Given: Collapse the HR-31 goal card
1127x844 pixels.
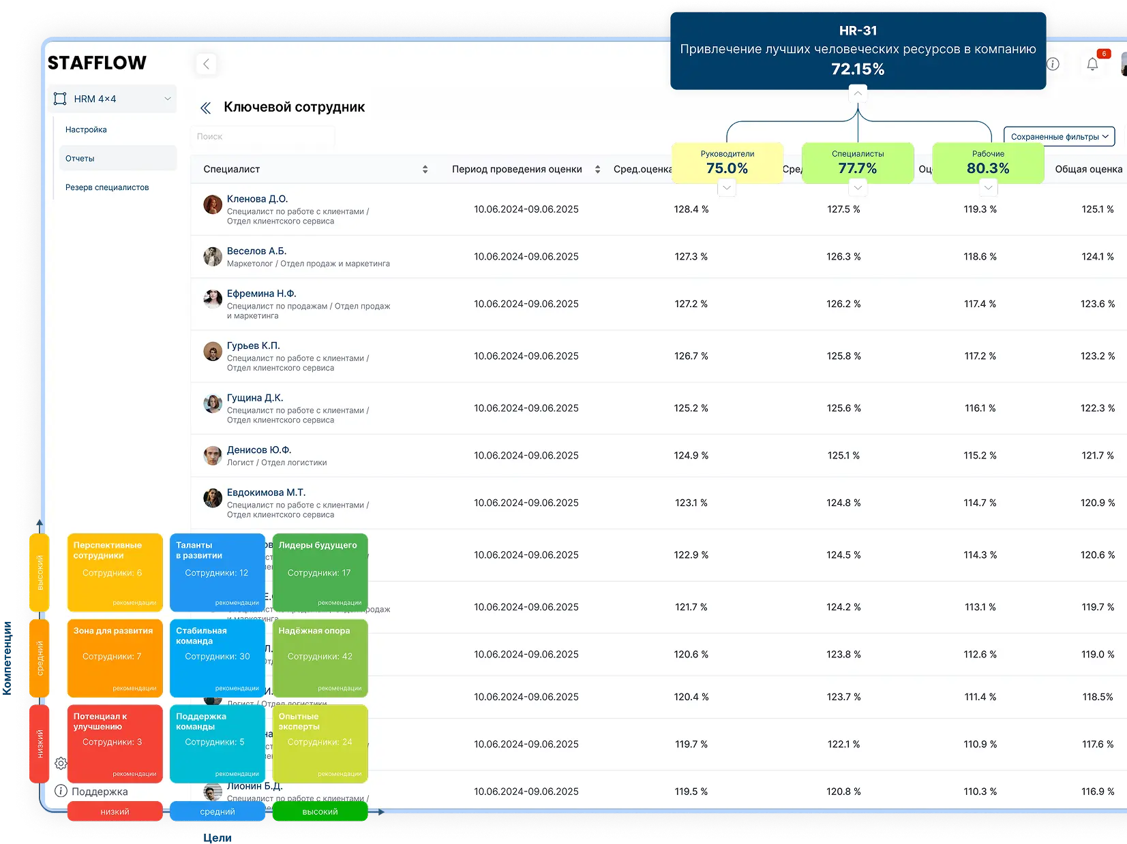Looking at the screenshot, I should coord(858,93).
